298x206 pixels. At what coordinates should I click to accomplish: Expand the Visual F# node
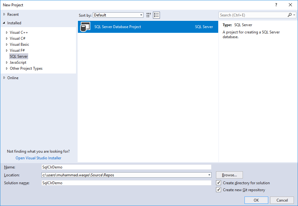(7, 50)
